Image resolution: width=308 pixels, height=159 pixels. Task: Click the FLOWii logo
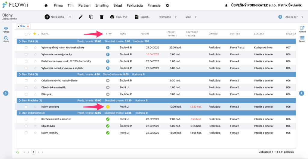tap(15, 5)
